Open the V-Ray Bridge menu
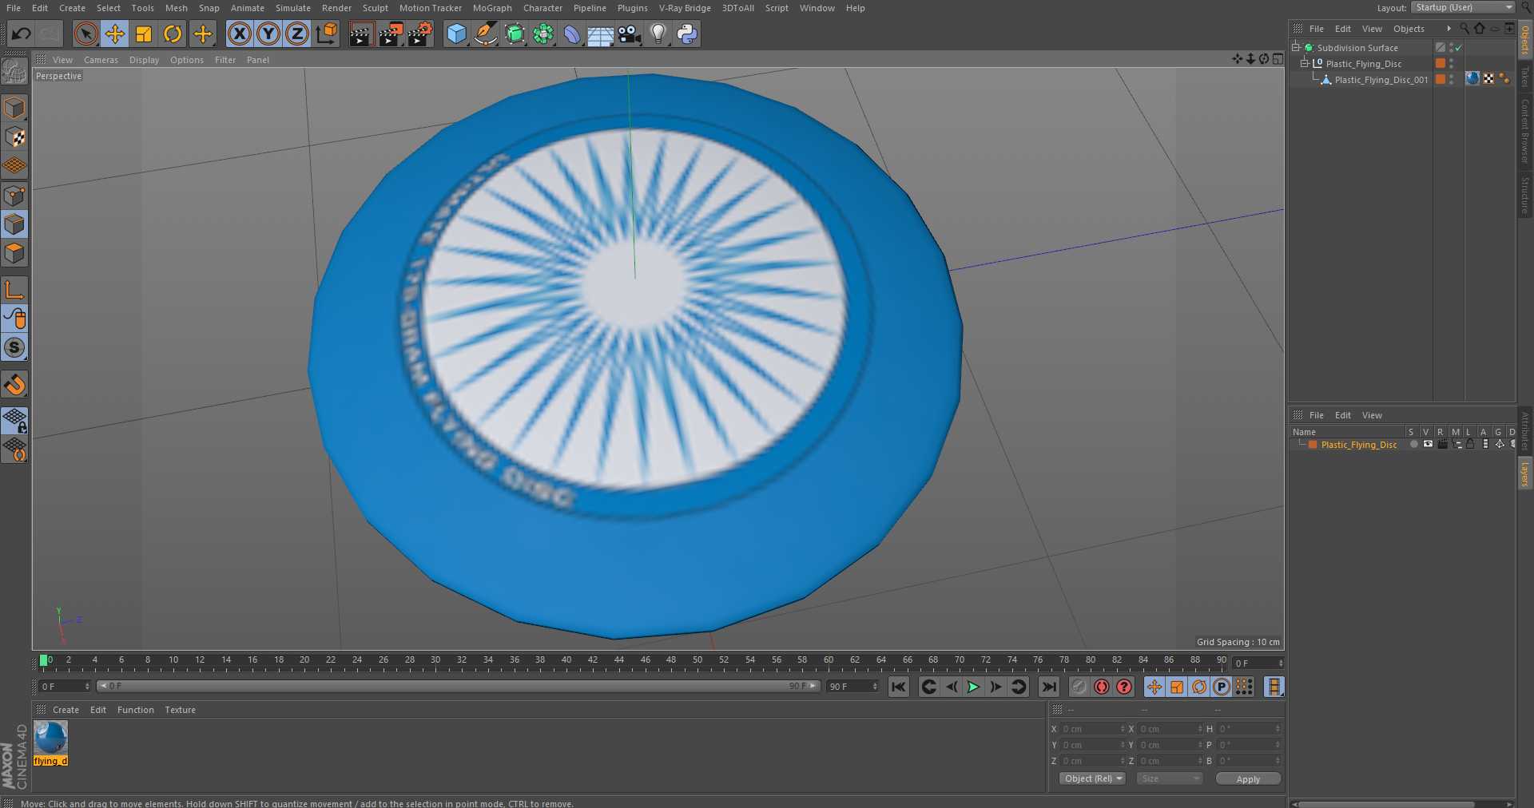 (x=685, y=8)
